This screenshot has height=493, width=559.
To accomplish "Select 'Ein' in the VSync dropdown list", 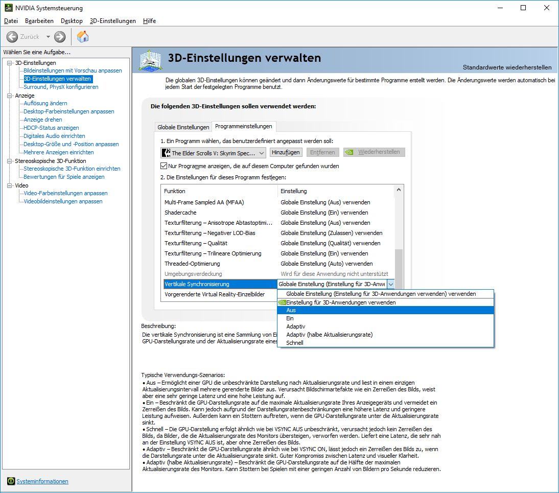I will [x=385, y=318].
